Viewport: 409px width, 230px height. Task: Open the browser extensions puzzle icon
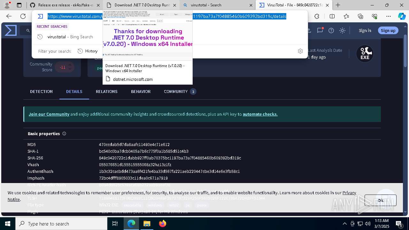tap(317, 16)
